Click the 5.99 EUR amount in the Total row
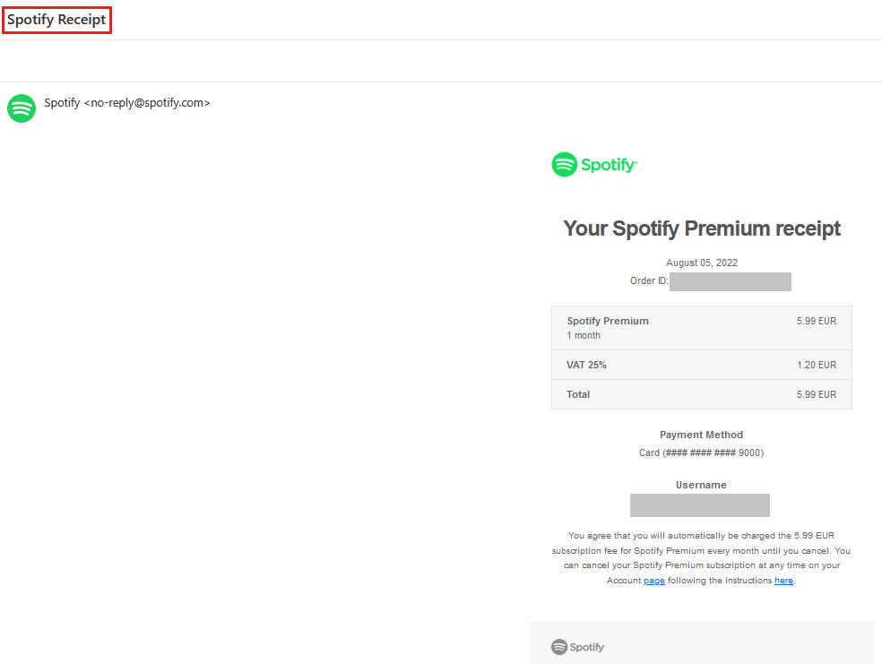This screenshot has width=882, height=664. [816, 394]
